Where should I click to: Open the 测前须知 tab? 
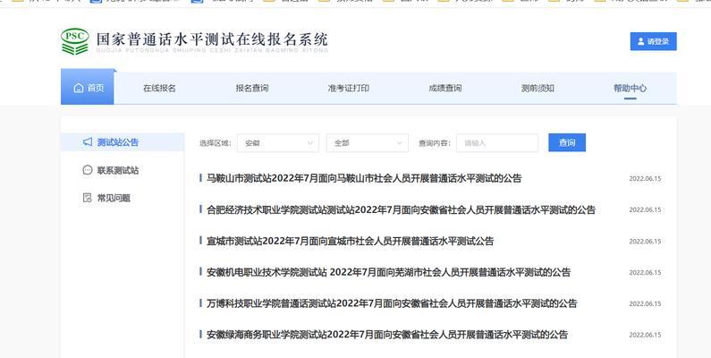[x=537, y=88]
